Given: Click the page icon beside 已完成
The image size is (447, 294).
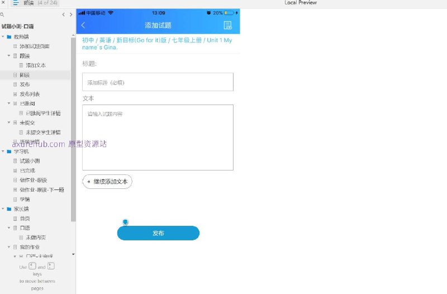Looking at the screenshot, I should pos(15,170).
